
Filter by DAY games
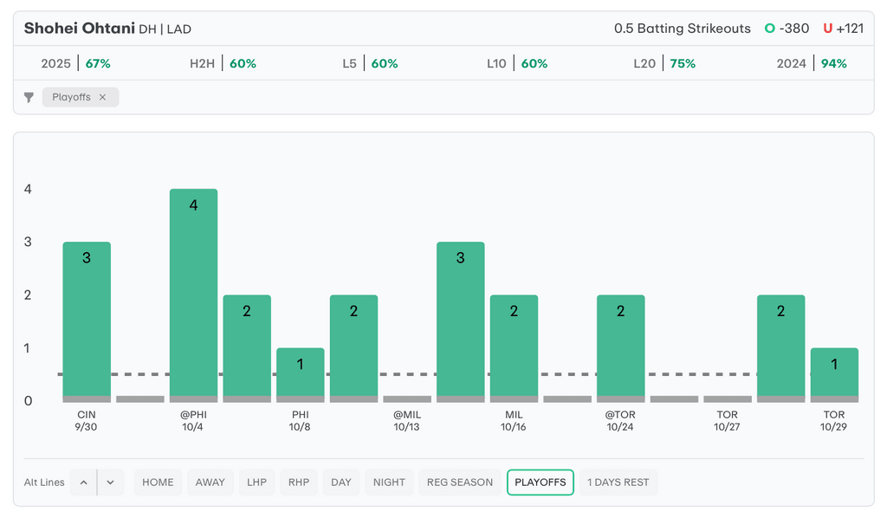pos(341,482)
